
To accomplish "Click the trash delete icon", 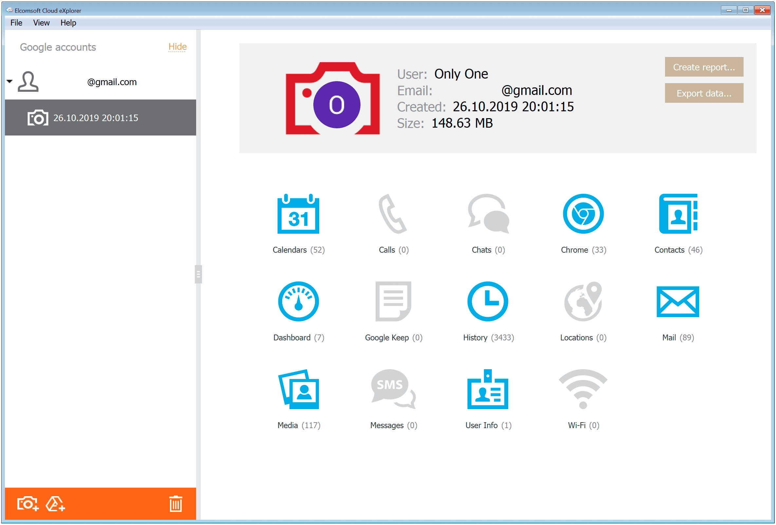I will pyautogui.click(x=176, y=504).
